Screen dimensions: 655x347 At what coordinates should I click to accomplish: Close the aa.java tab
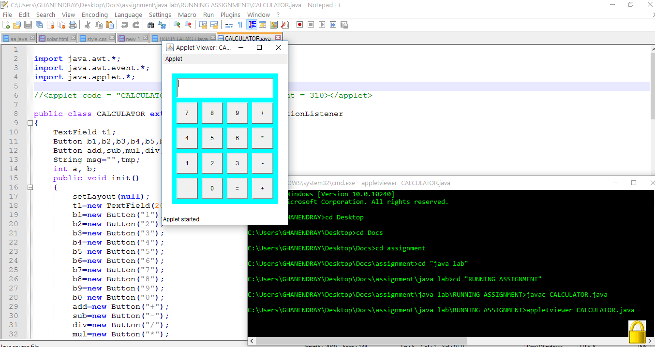(32, 38)
